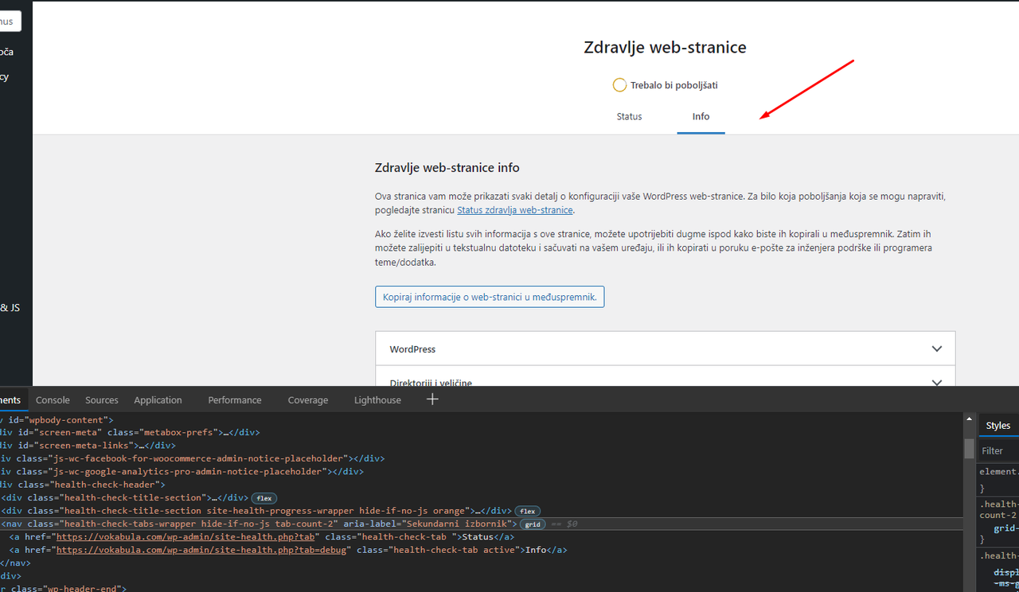Expand the health-check-title-section div ellipsis
The width and height of the screenshot is (1019, 592).
[216, 498]
